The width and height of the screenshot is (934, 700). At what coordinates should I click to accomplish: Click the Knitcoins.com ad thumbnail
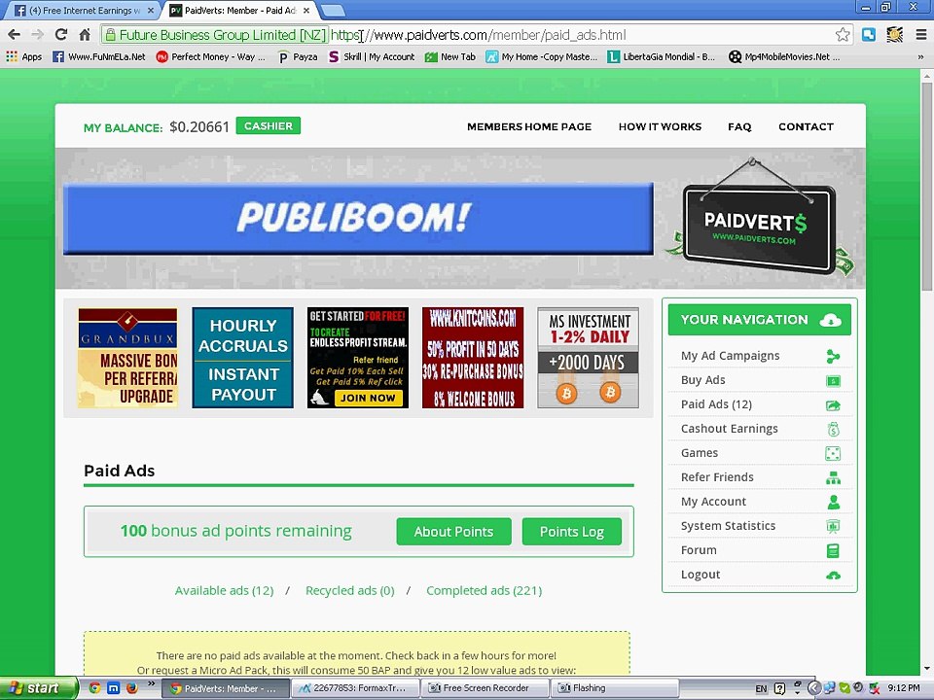coord(473,358)
